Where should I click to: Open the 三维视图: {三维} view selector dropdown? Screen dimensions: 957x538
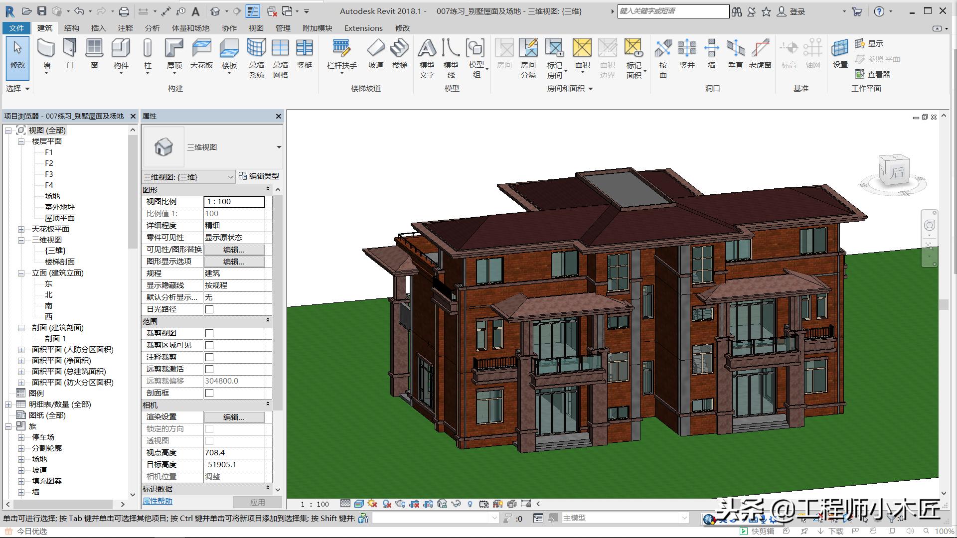pos(230,176)
